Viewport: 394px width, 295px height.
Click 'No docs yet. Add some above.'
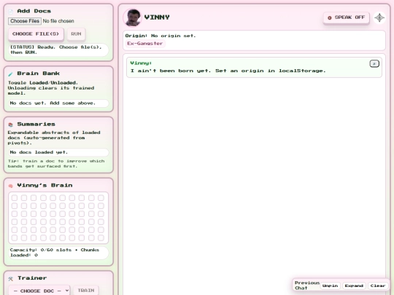pos(58,103)
